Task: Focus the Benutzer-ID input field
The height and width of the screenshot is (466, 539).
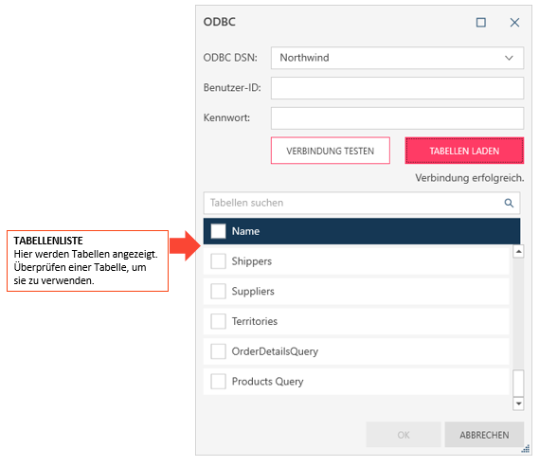Action: (x=397, y=88)
